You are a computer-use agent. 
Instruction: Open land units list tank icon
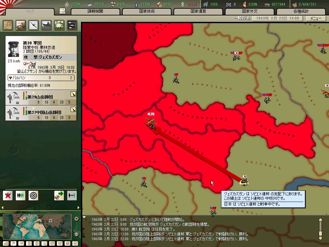(x=21, y=25)
